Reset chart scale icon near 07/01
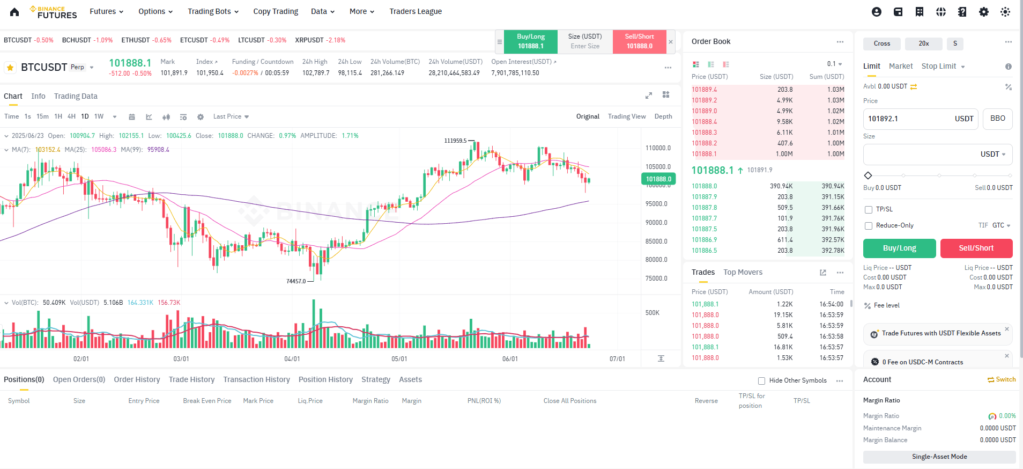Viewport: 1023px width, 469px height. tap(661, 358)
